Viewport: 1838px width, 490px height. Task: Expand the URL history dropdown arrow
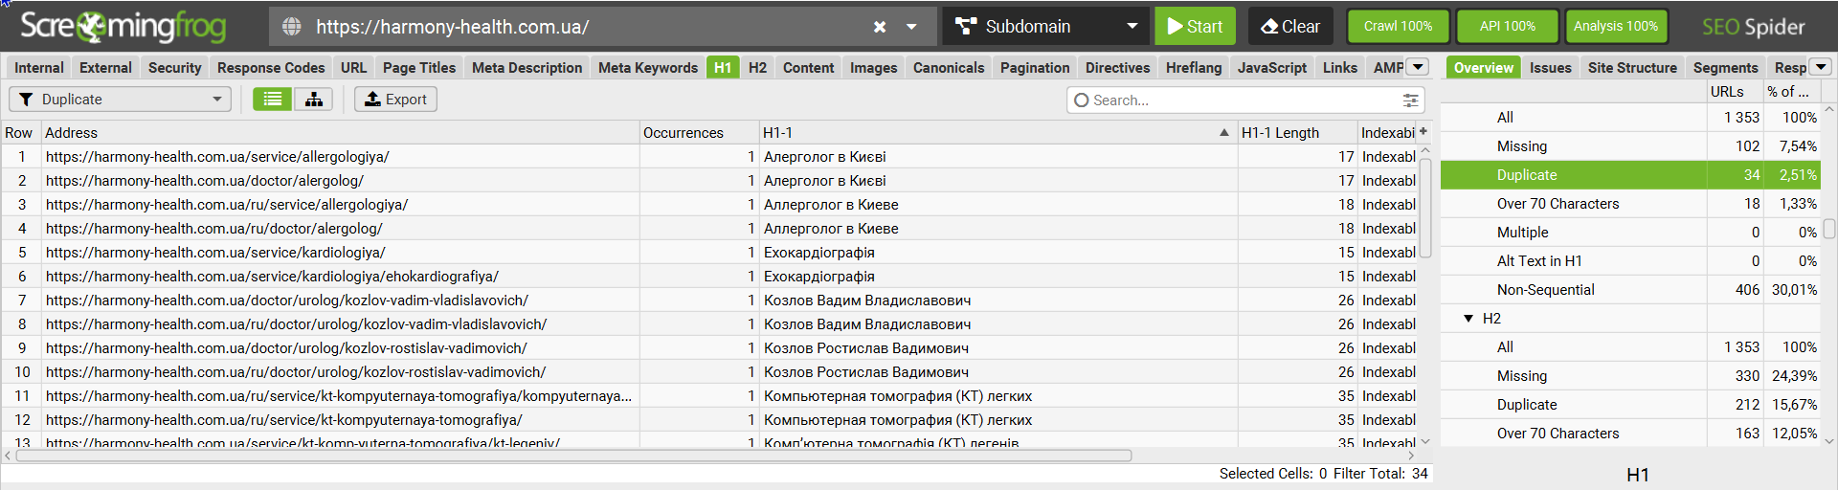point(911,27)
